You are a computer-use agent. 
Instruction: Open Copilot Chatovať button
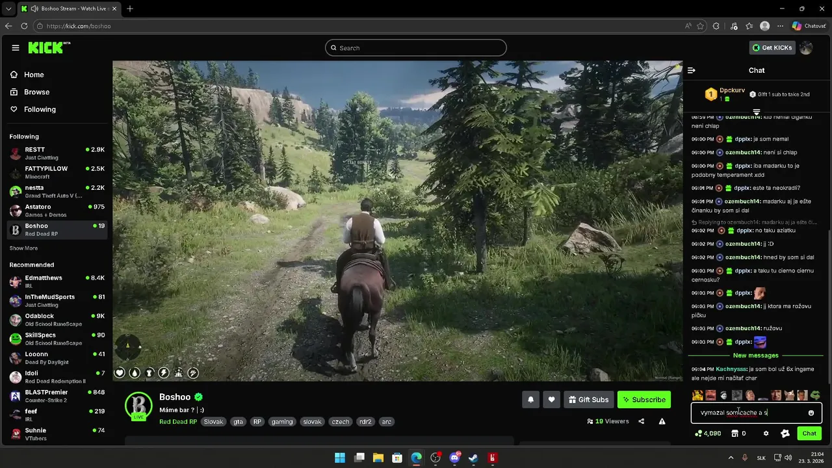click(x=809, y=26)
